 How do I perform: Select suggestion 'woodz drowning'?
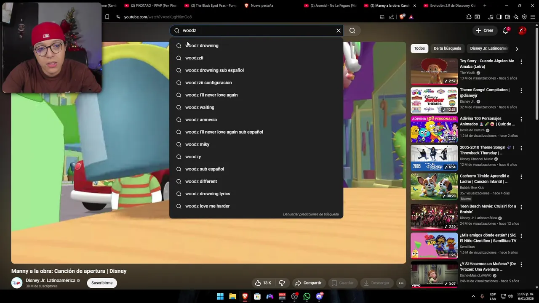(256, 45)
